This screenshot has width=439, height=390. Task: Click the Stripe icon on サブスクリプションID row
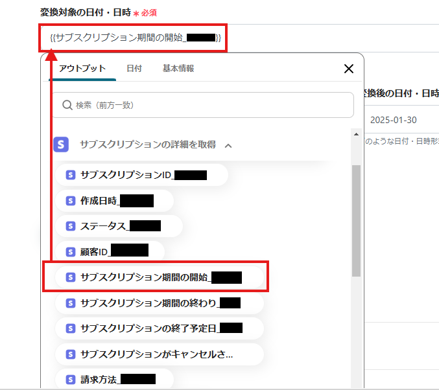71,175
